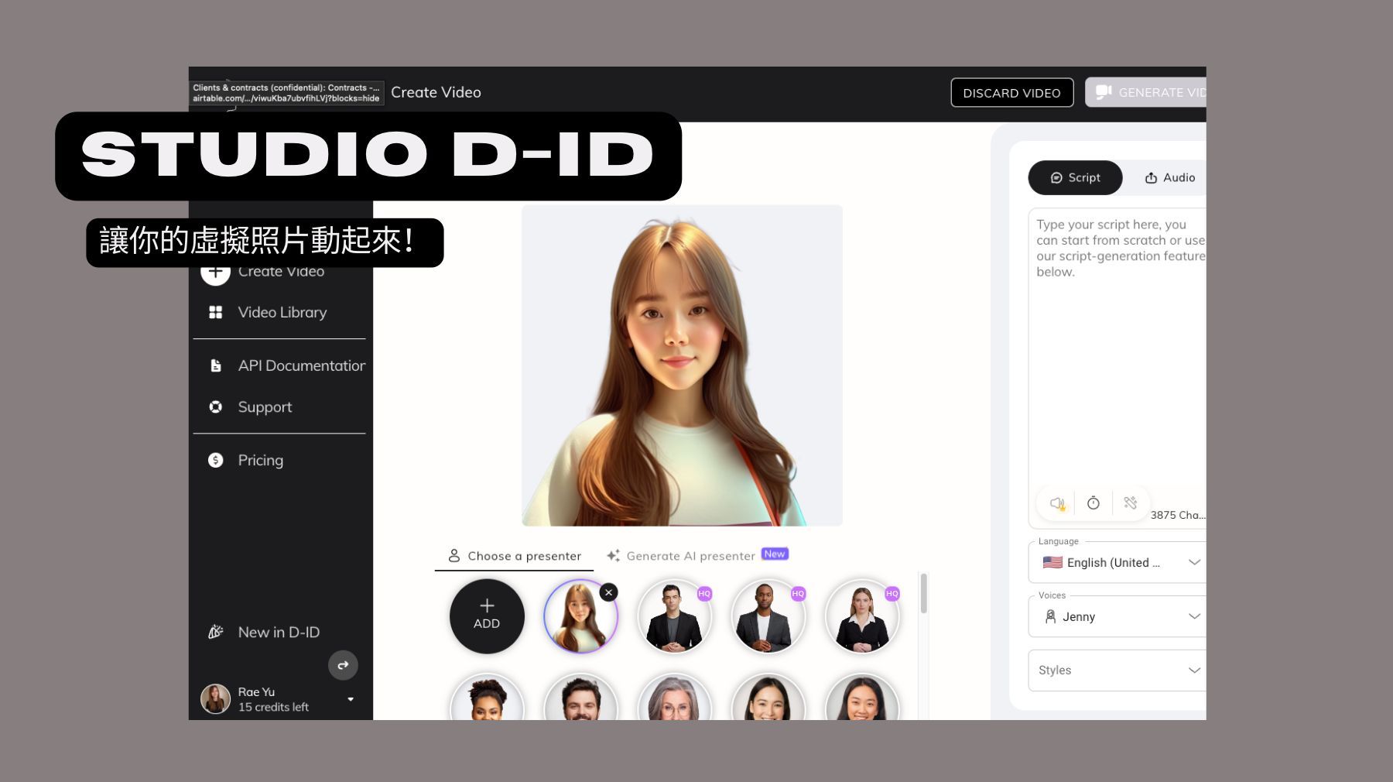Select the long-haired girl presenter thumbnail
Viewport: 1393px width, 782px height.
(x=580, y=617)
